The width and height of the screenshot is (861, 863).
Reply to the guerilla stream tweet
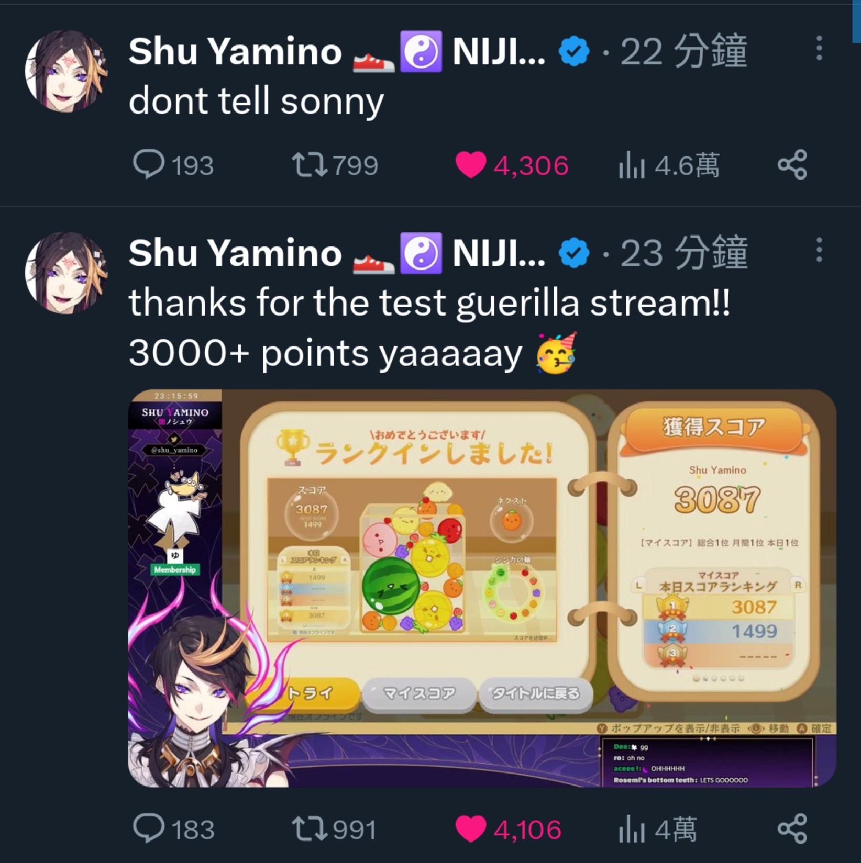[173, 829]
